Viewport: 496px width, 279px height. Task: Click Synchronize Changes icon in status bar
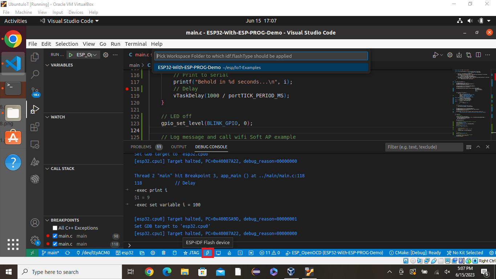click(x=67, y=253)
